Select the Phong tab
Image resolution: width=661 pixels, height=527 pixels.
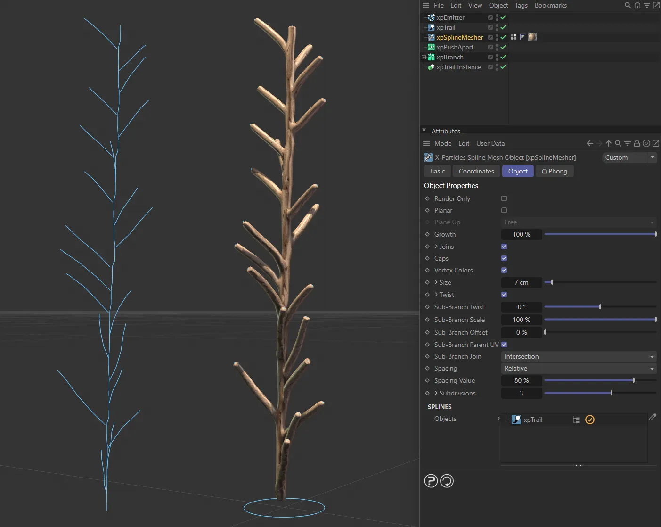pyautogui.click(x=555, y=171)
